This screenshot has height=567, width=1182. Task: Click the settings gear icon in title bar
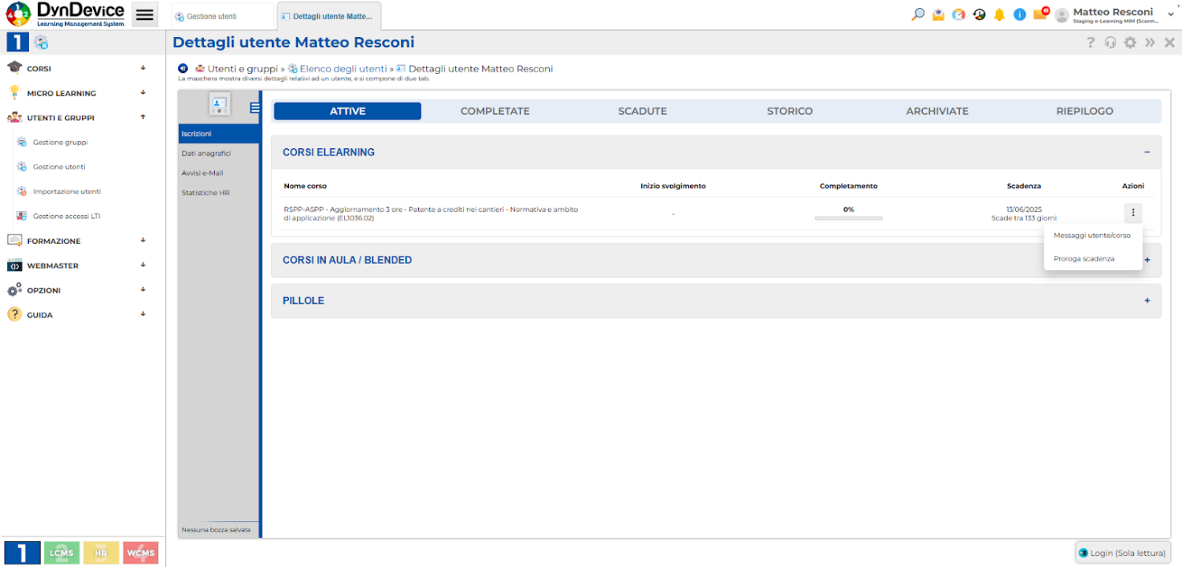click(1130, 43)
